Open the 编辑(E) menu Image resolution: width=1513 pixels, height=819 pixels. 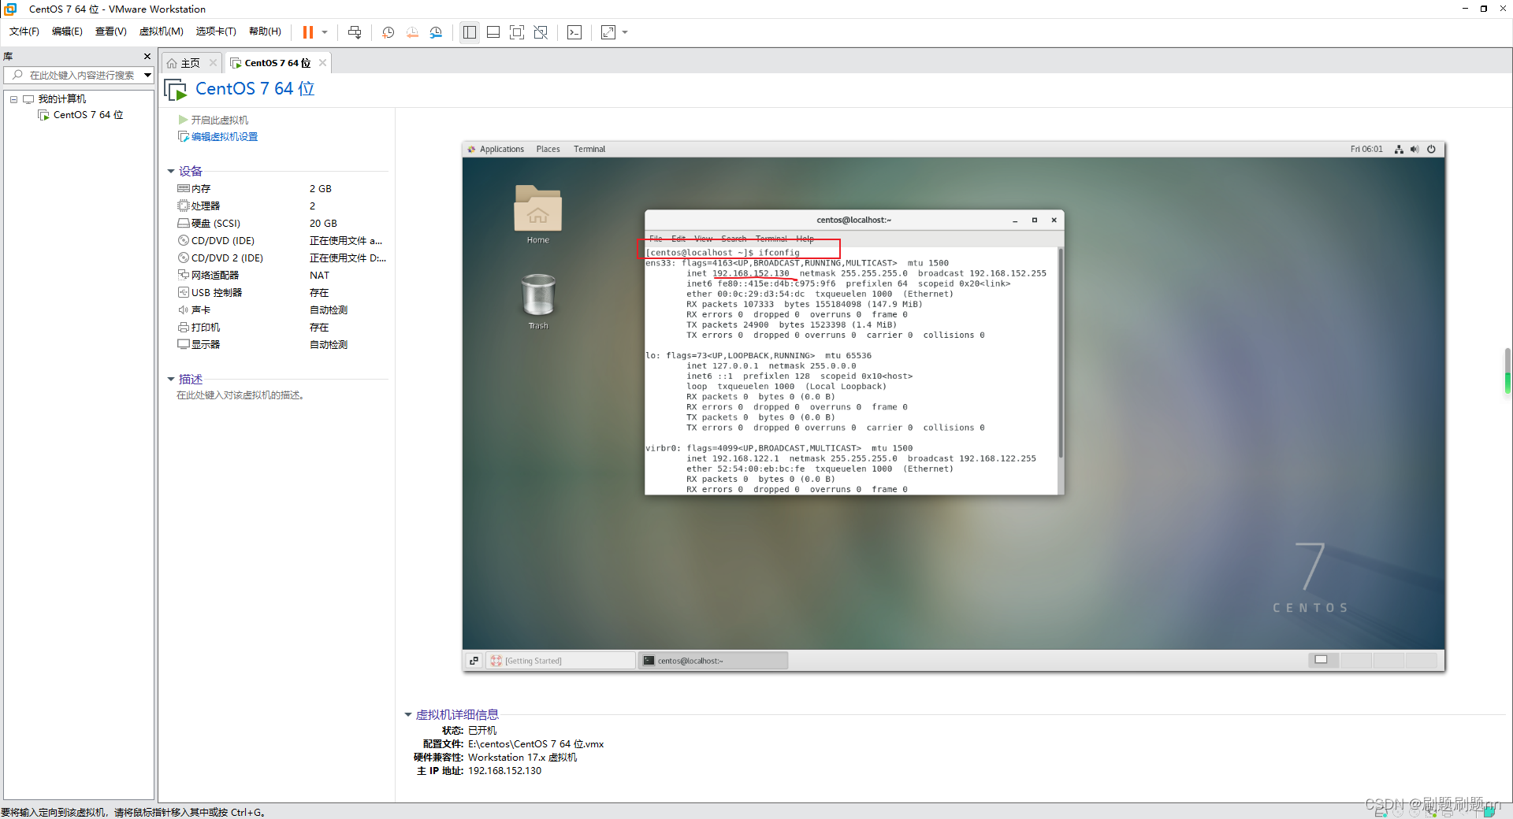pos(67,31)
